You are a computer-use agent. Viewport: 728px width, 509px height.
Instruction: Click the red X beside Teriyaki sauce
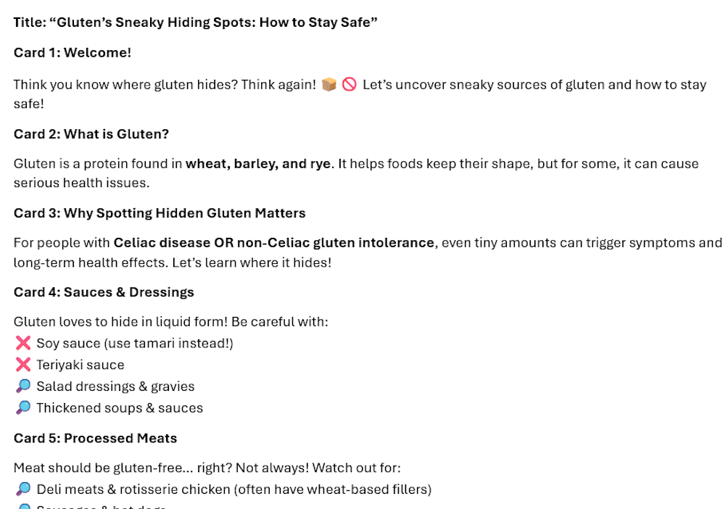22,365
